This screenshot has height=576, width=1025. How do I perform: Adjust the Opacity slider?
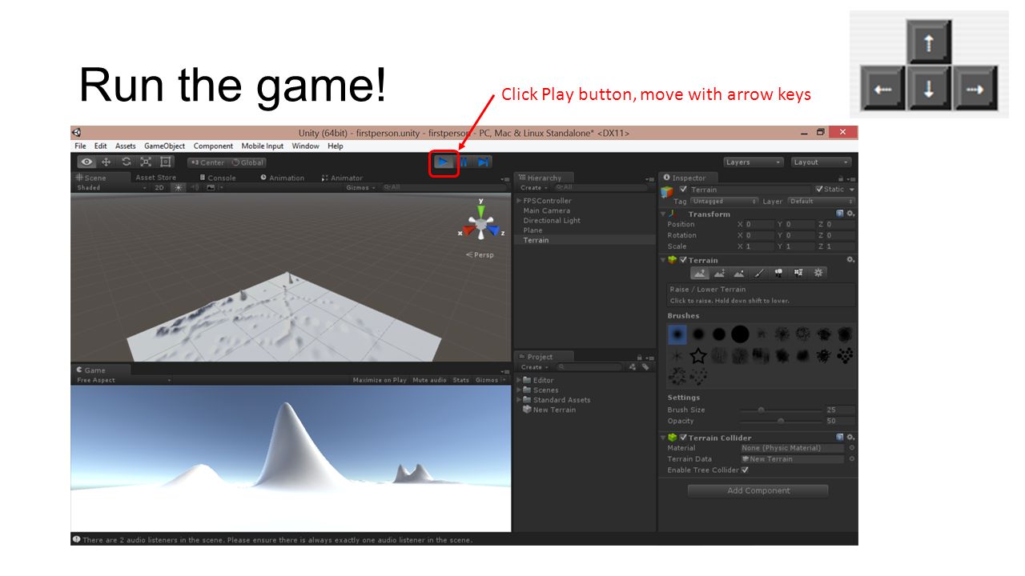point(781,421)
